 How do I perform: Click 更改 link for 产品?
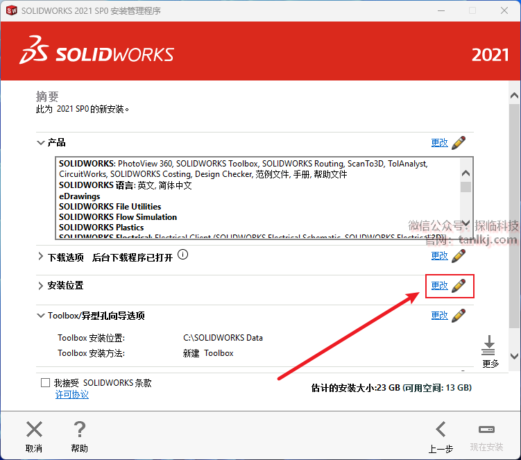coord(440,143)
